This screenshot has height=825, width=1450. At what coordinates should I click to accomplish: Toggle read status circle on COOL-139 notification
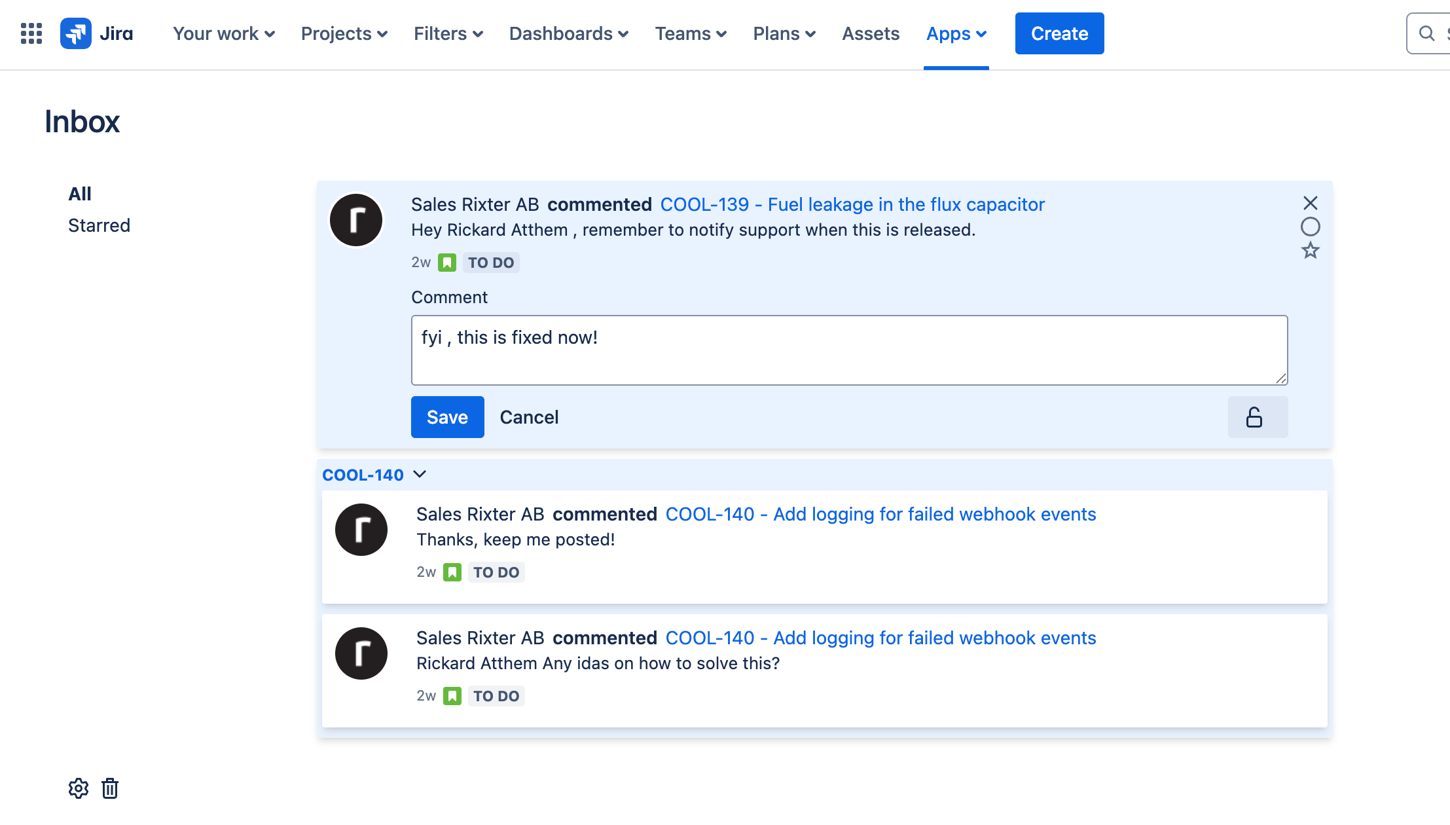[x=1310, y=227]
